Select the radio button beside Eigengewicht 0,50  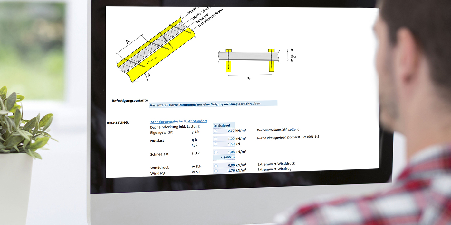coord(215,131)
